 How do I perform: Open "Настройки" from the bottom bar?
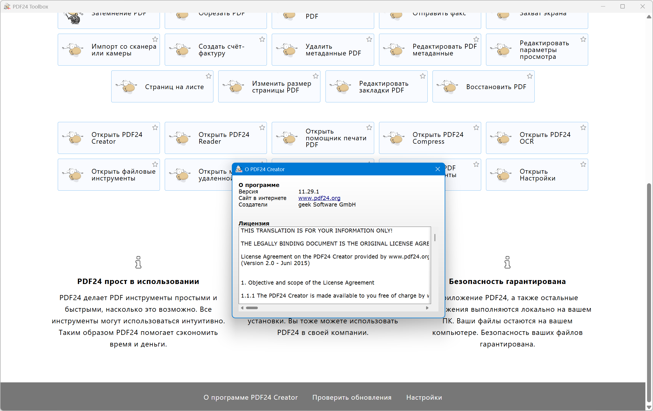(x=424, y=397)
